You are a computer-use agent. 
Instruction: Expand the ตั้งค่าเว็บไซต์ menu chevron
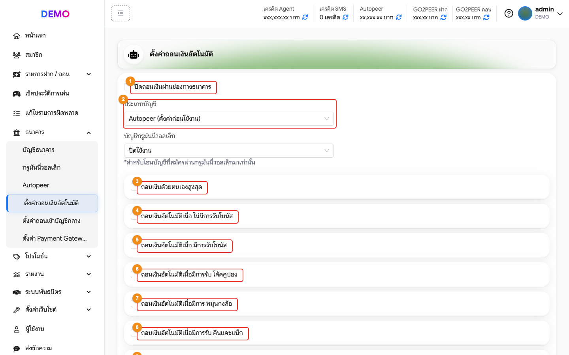pos(89,310)
